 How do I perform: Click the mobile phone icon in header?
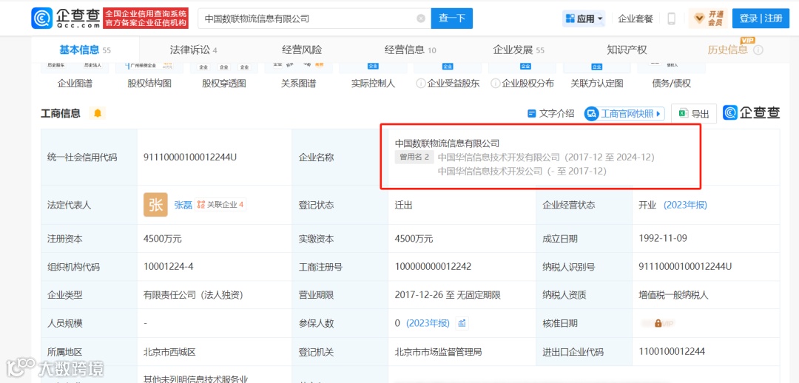pyautogui.click(x=671, y=18)
